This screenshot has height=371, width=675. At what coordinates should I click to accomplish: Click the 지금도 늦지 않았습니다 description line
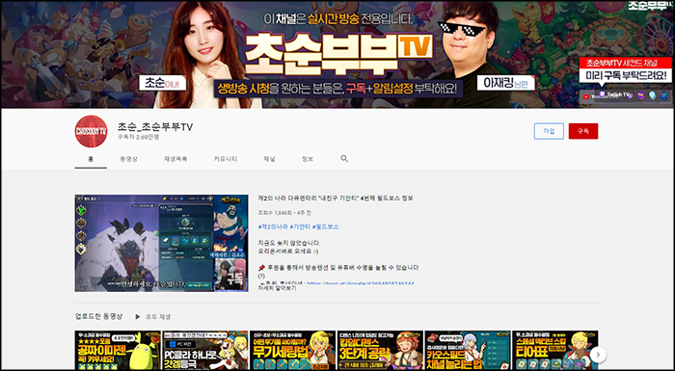click(289, 243)
